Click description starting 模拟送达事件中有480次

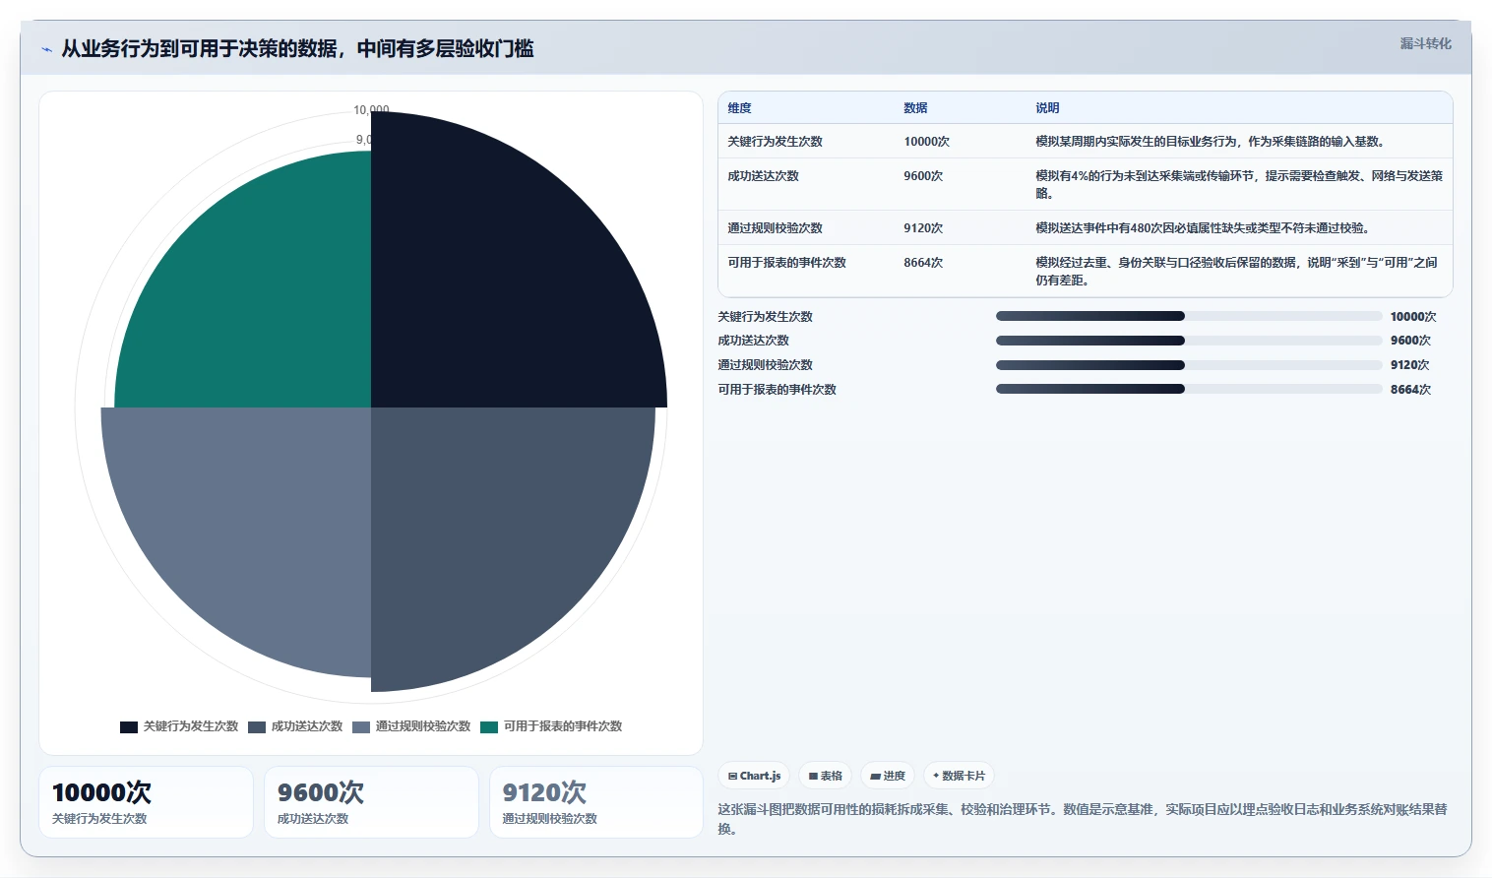click(1204, 228)
